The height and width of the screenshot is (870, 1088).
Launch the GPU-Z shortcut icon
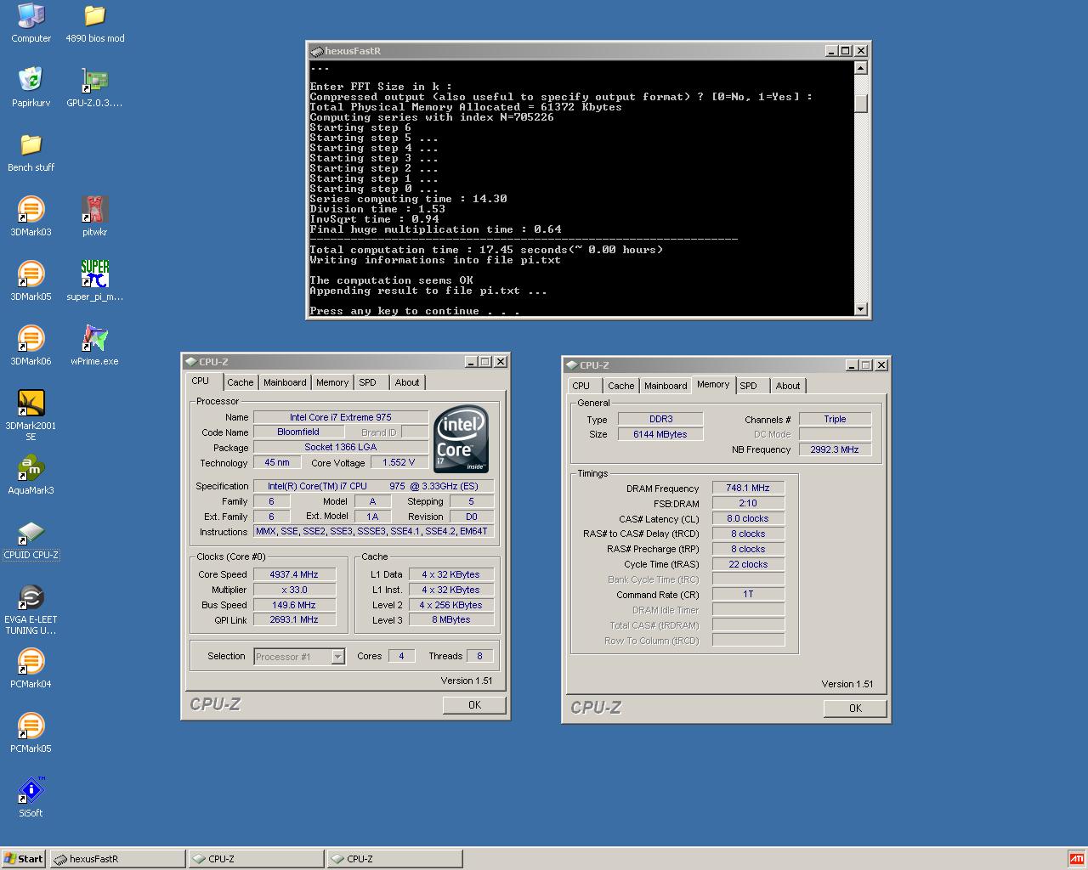click(94, 88)
